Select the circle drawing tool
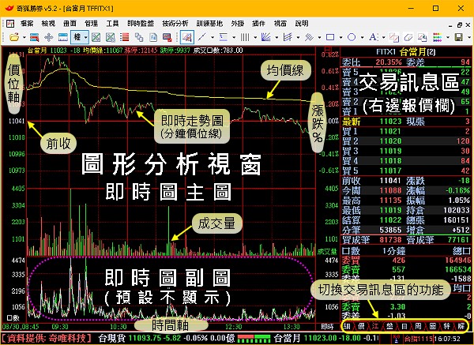474x345 pixels. tap(352, 37)
